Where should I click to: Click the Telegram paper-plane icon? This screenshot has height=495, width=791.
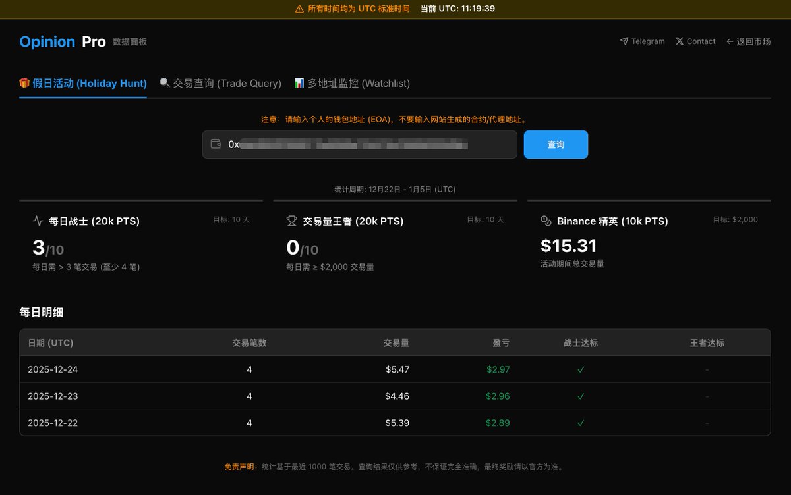click(x=624, y=41)
